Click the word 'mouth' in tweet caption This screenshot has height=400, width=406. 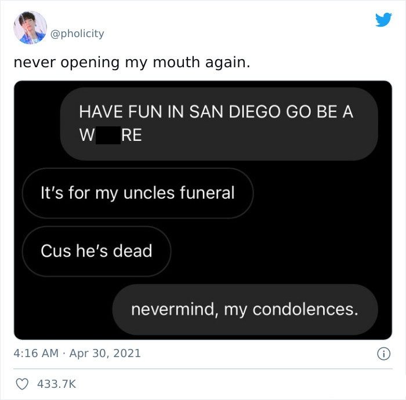176,63
